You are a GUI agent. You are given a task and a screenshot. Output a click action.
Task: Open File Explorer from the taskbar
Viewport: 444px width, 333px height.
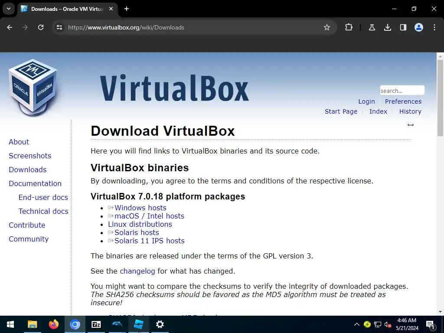click(32, 324)
